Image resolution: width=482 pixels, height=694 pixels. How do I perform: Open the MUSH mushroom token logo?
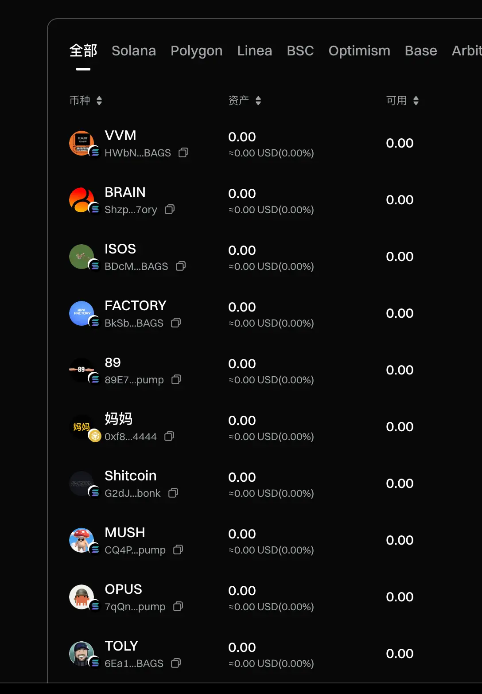tap(82, 540)
